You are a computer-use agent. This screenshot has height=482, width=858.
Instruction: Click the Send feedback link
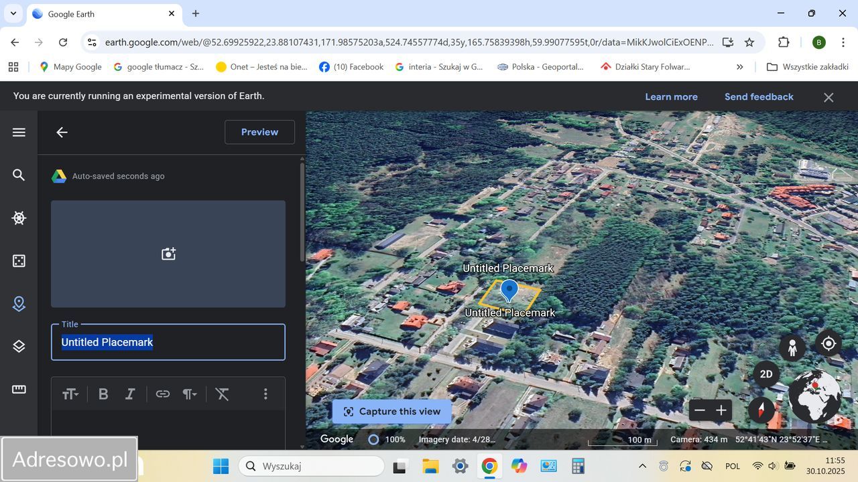[x=759, y=96]
